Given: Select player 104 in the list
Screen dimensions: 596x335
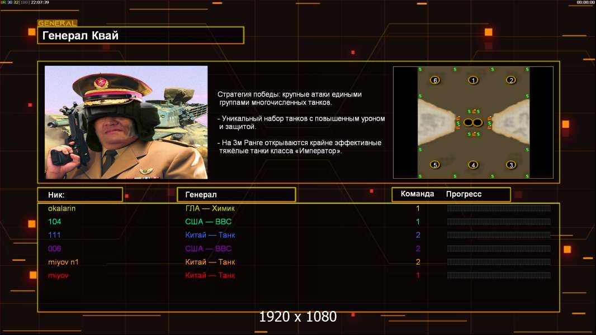Looking at the screenshot, I should coord(55,222).
